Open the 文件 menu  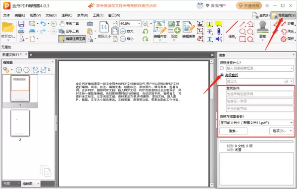[x=6, y=15]
